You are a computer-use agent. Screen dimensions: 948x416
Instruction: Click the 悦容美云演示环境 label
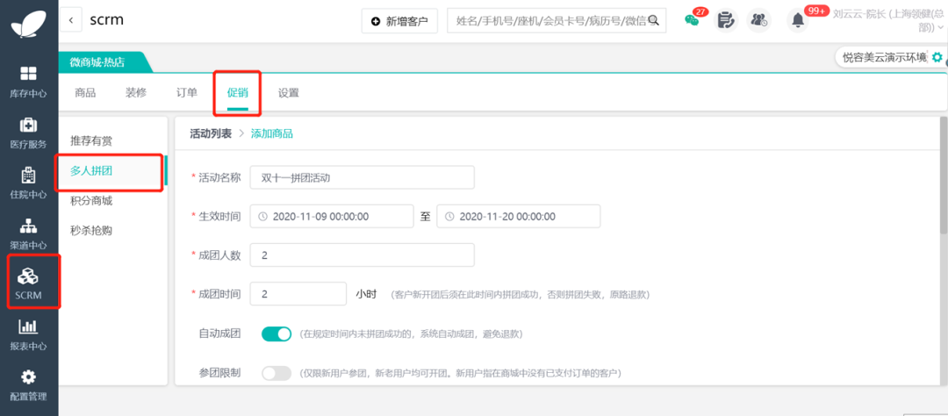tap(885, 57)
